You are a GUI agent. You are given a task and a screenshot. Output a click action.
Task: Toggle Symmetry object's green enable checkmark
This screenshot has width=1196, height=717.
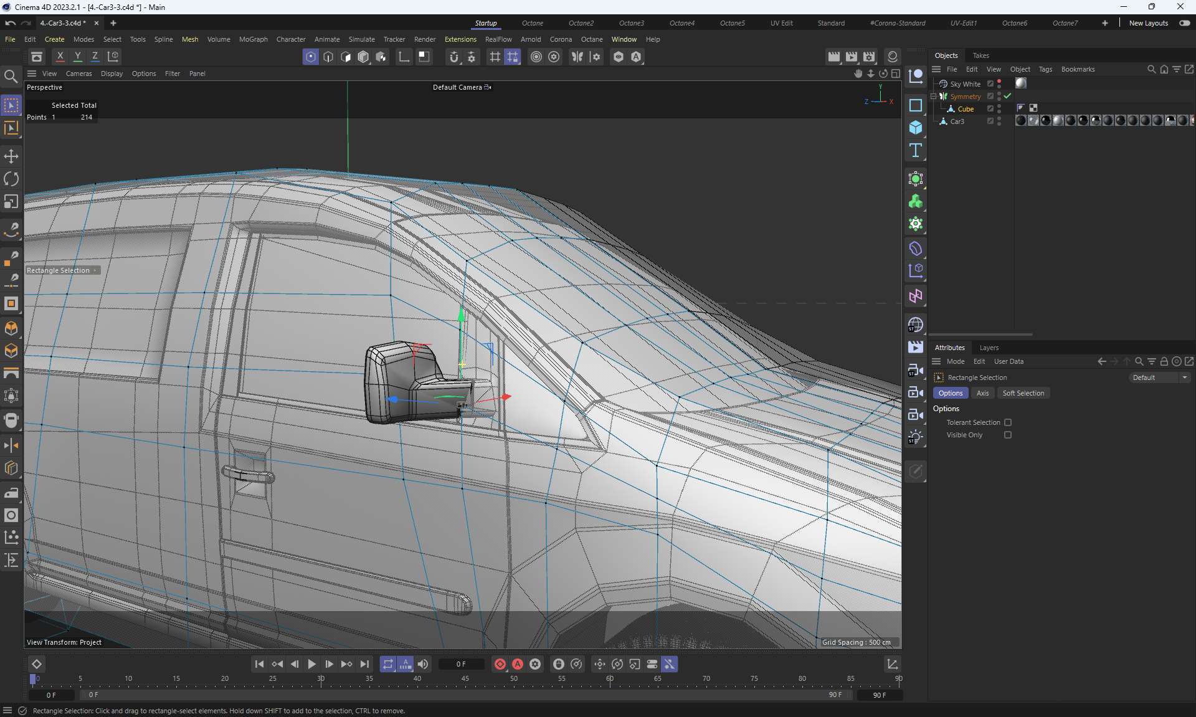pos(1007,97)
